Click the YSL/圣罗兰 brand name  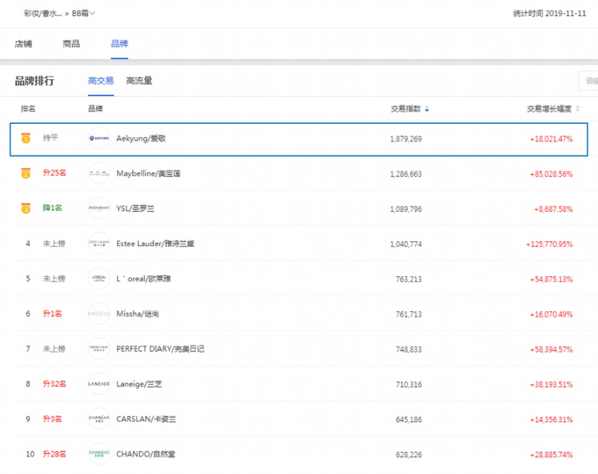[x=135, y=208]
